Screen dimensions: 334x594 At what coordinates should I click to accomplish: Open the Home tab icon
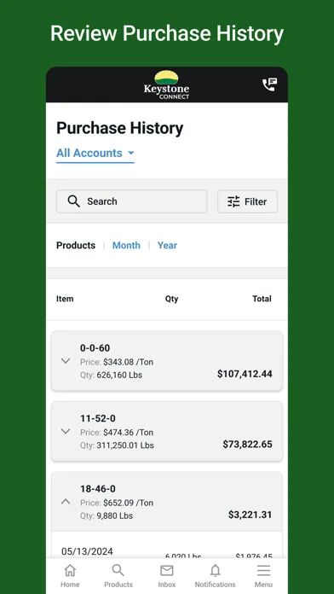70,570
